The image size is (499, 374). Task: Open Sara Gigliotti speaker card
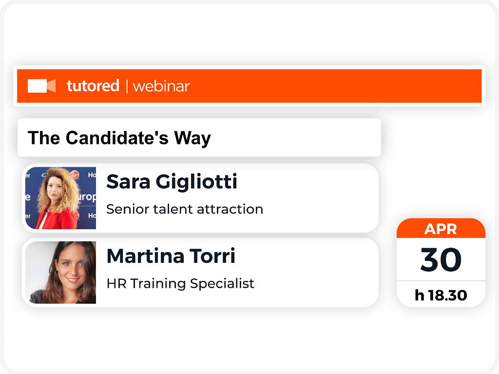click(x=200, y=198)
